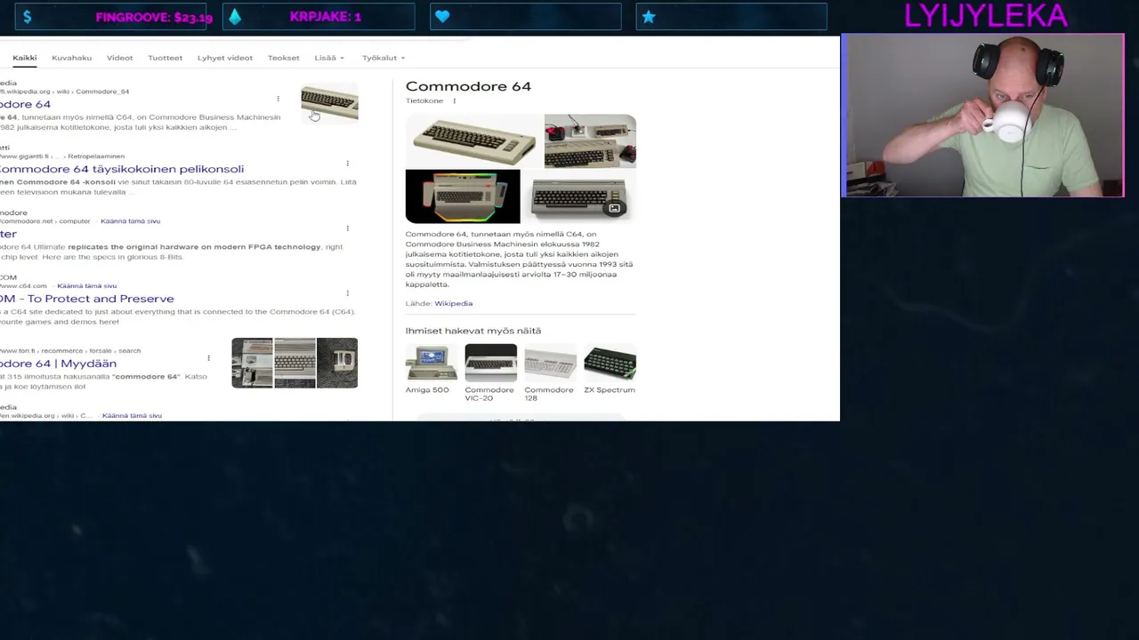Click the 'KRPJAKE: 1' overlay text

(x=326, y=17)
